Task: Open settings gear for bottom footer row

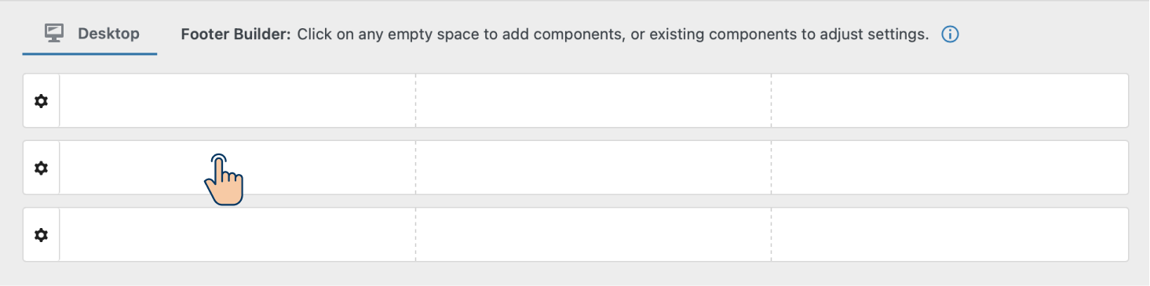Action: pos(42,234)
